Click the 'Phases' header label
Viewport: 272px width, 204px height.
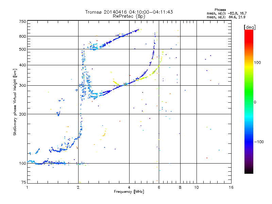tap(220, 10)
